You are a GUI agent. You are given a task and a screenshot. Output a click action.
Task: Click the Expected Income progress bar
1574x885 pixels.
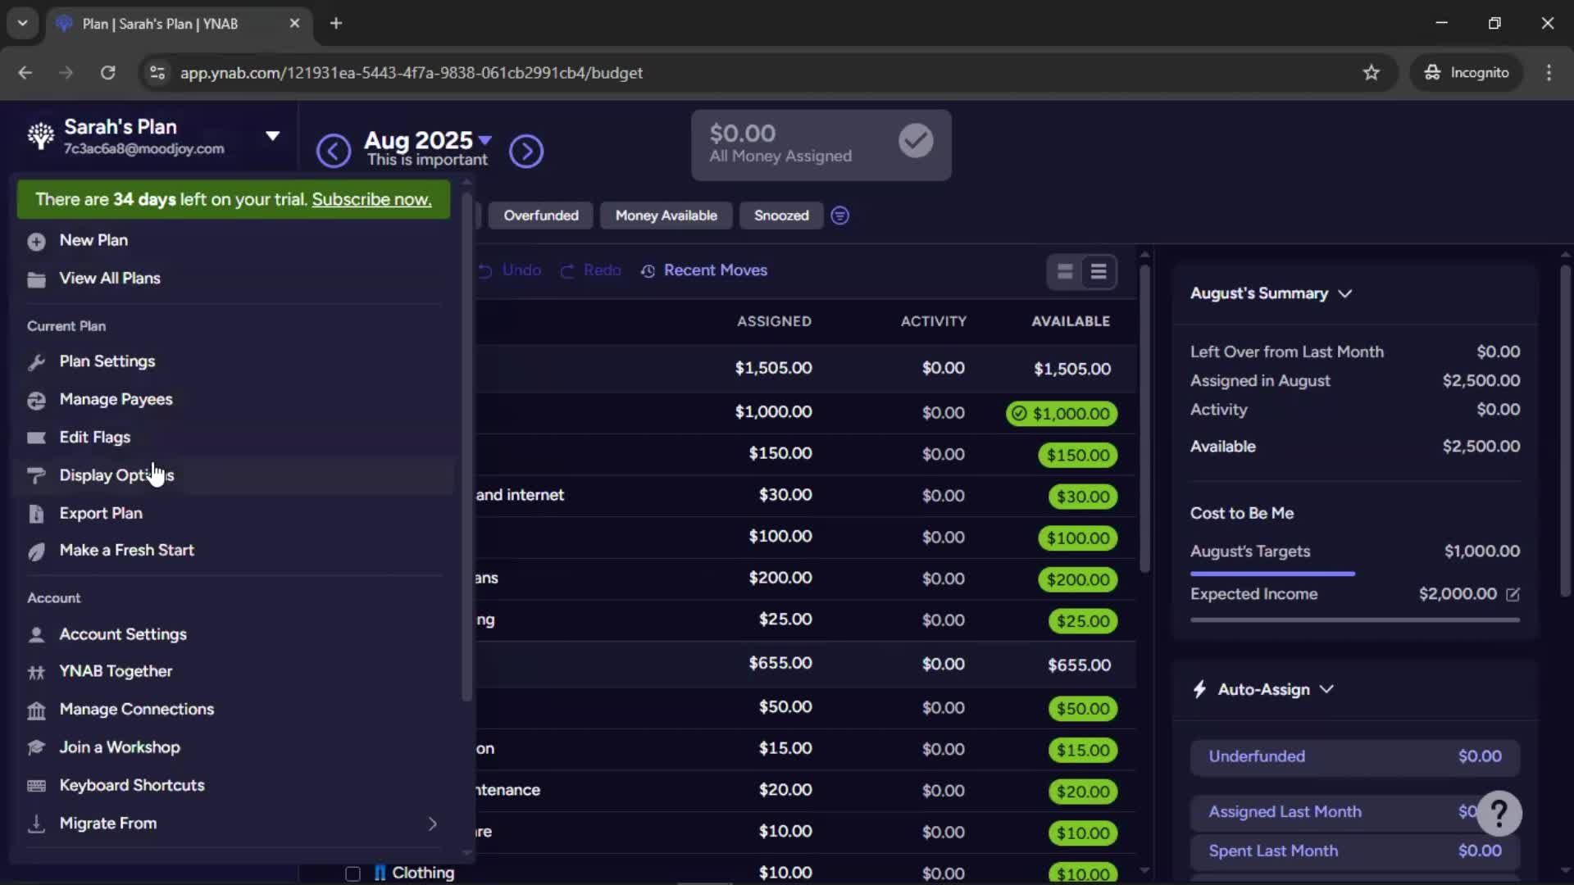1355,620
